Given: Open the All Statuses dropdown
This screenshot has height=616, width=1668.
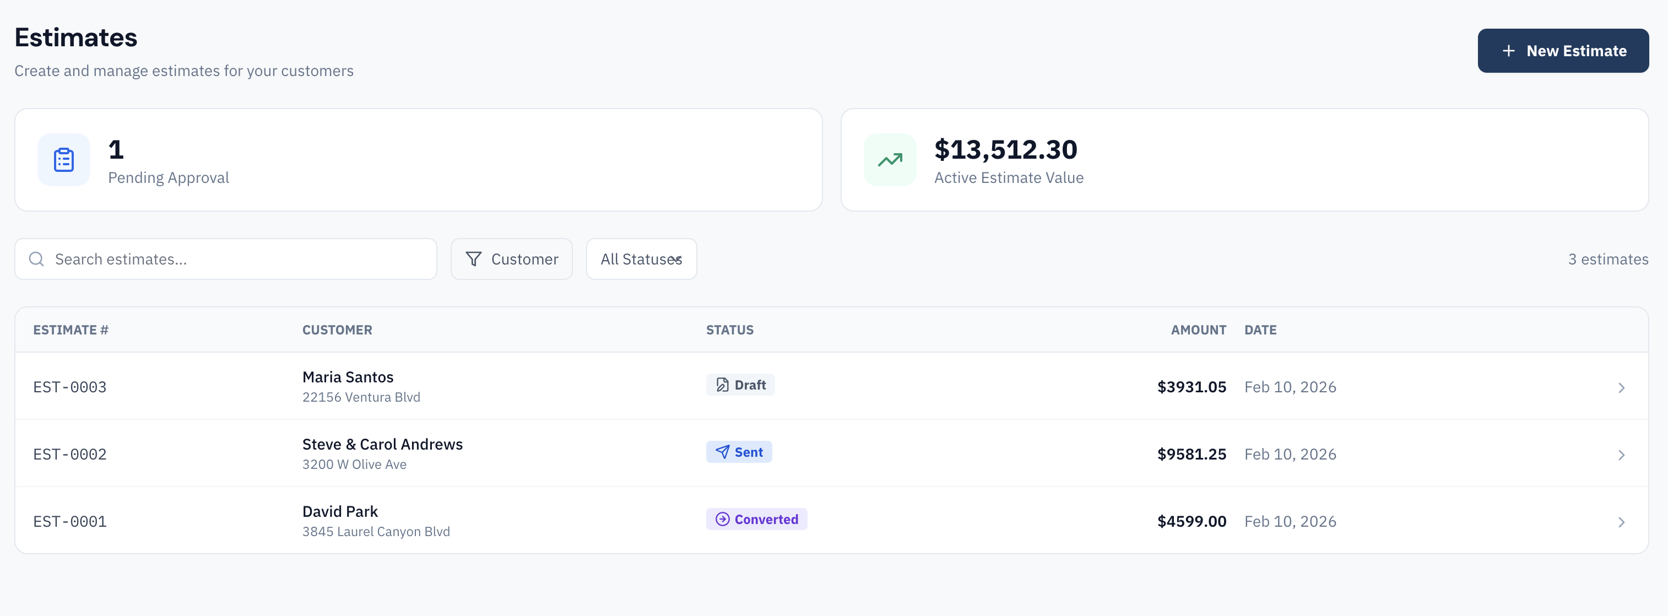Looking at the screenshot, I should click(641, 258).
